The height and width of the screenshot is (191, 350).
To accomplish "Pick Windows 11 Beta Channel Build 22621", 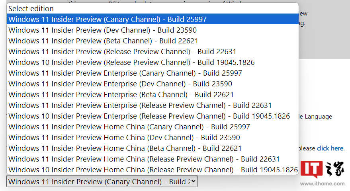I will (103, 41).
